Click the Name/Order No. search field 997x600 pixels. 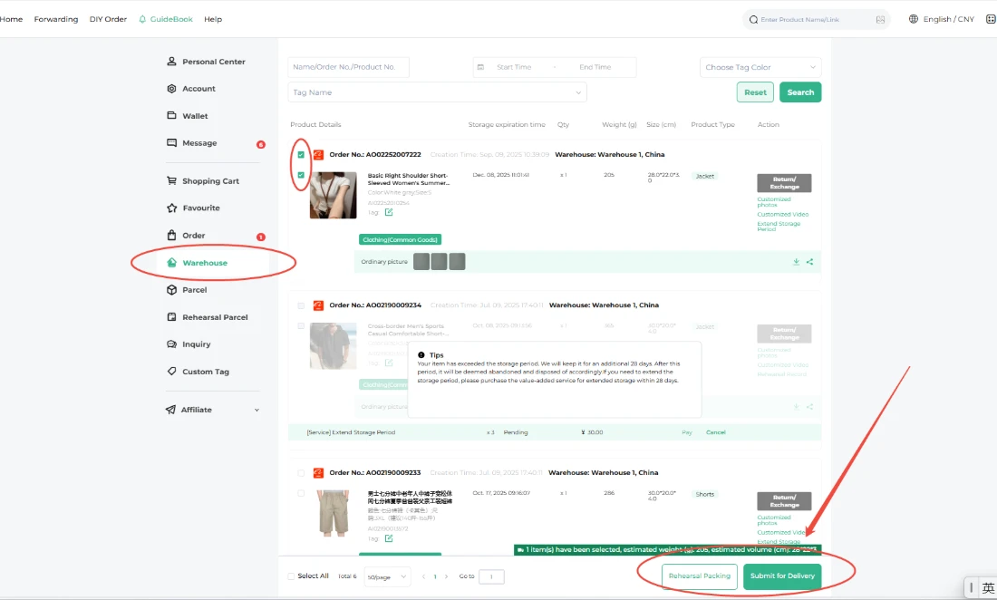348,67
